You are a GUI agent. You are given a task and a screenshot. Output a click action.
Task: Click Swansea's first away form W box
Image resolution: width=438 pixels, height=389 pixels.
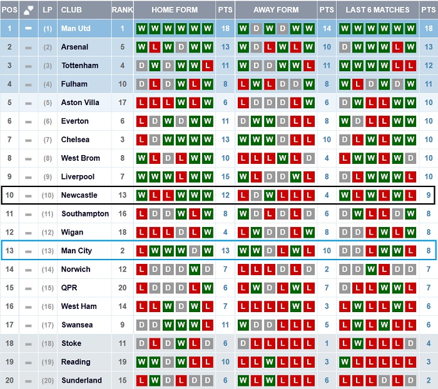(x=243, y=325)
